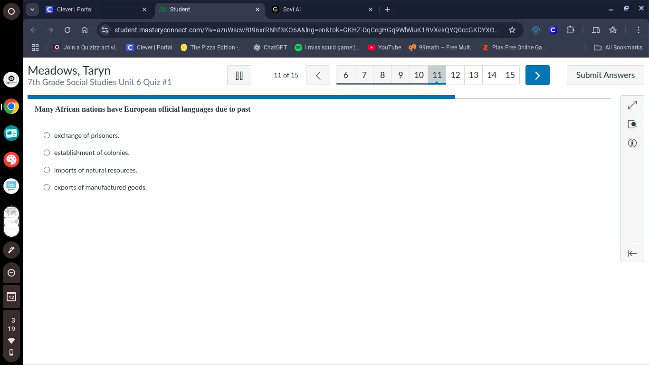The height and width of the screenshot is (365, 649).
Task: Open the Chrome three-dot menu
Action: click(639, 30)
